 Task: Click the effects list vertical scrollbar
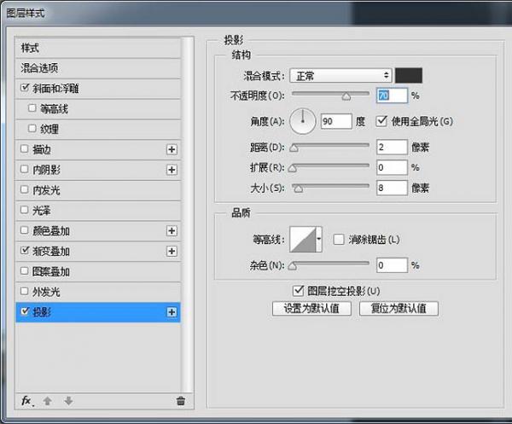188,215
